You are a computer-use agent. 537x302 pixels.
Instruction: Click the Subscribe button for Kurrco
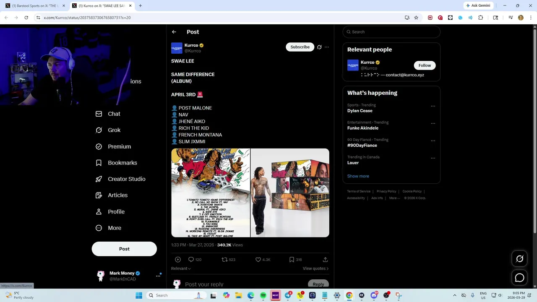(x=300, y=47)
